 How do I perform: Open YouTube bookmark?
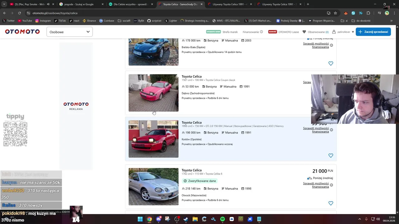(x=25, y=21)
